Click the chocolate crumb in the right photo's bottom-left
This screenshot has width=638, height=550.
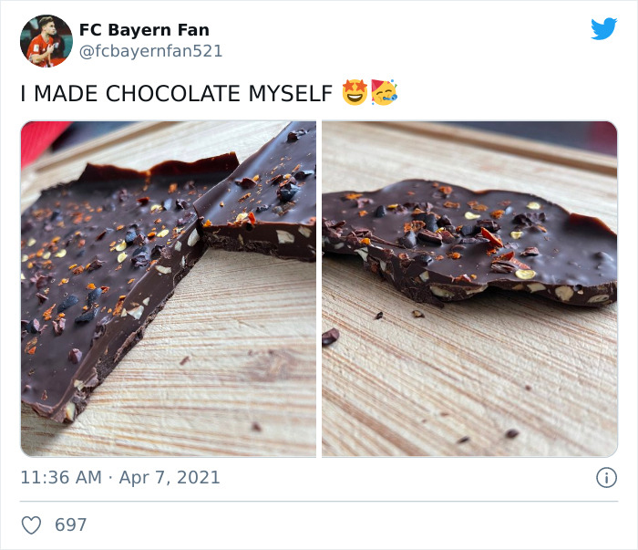click(330, 337)
